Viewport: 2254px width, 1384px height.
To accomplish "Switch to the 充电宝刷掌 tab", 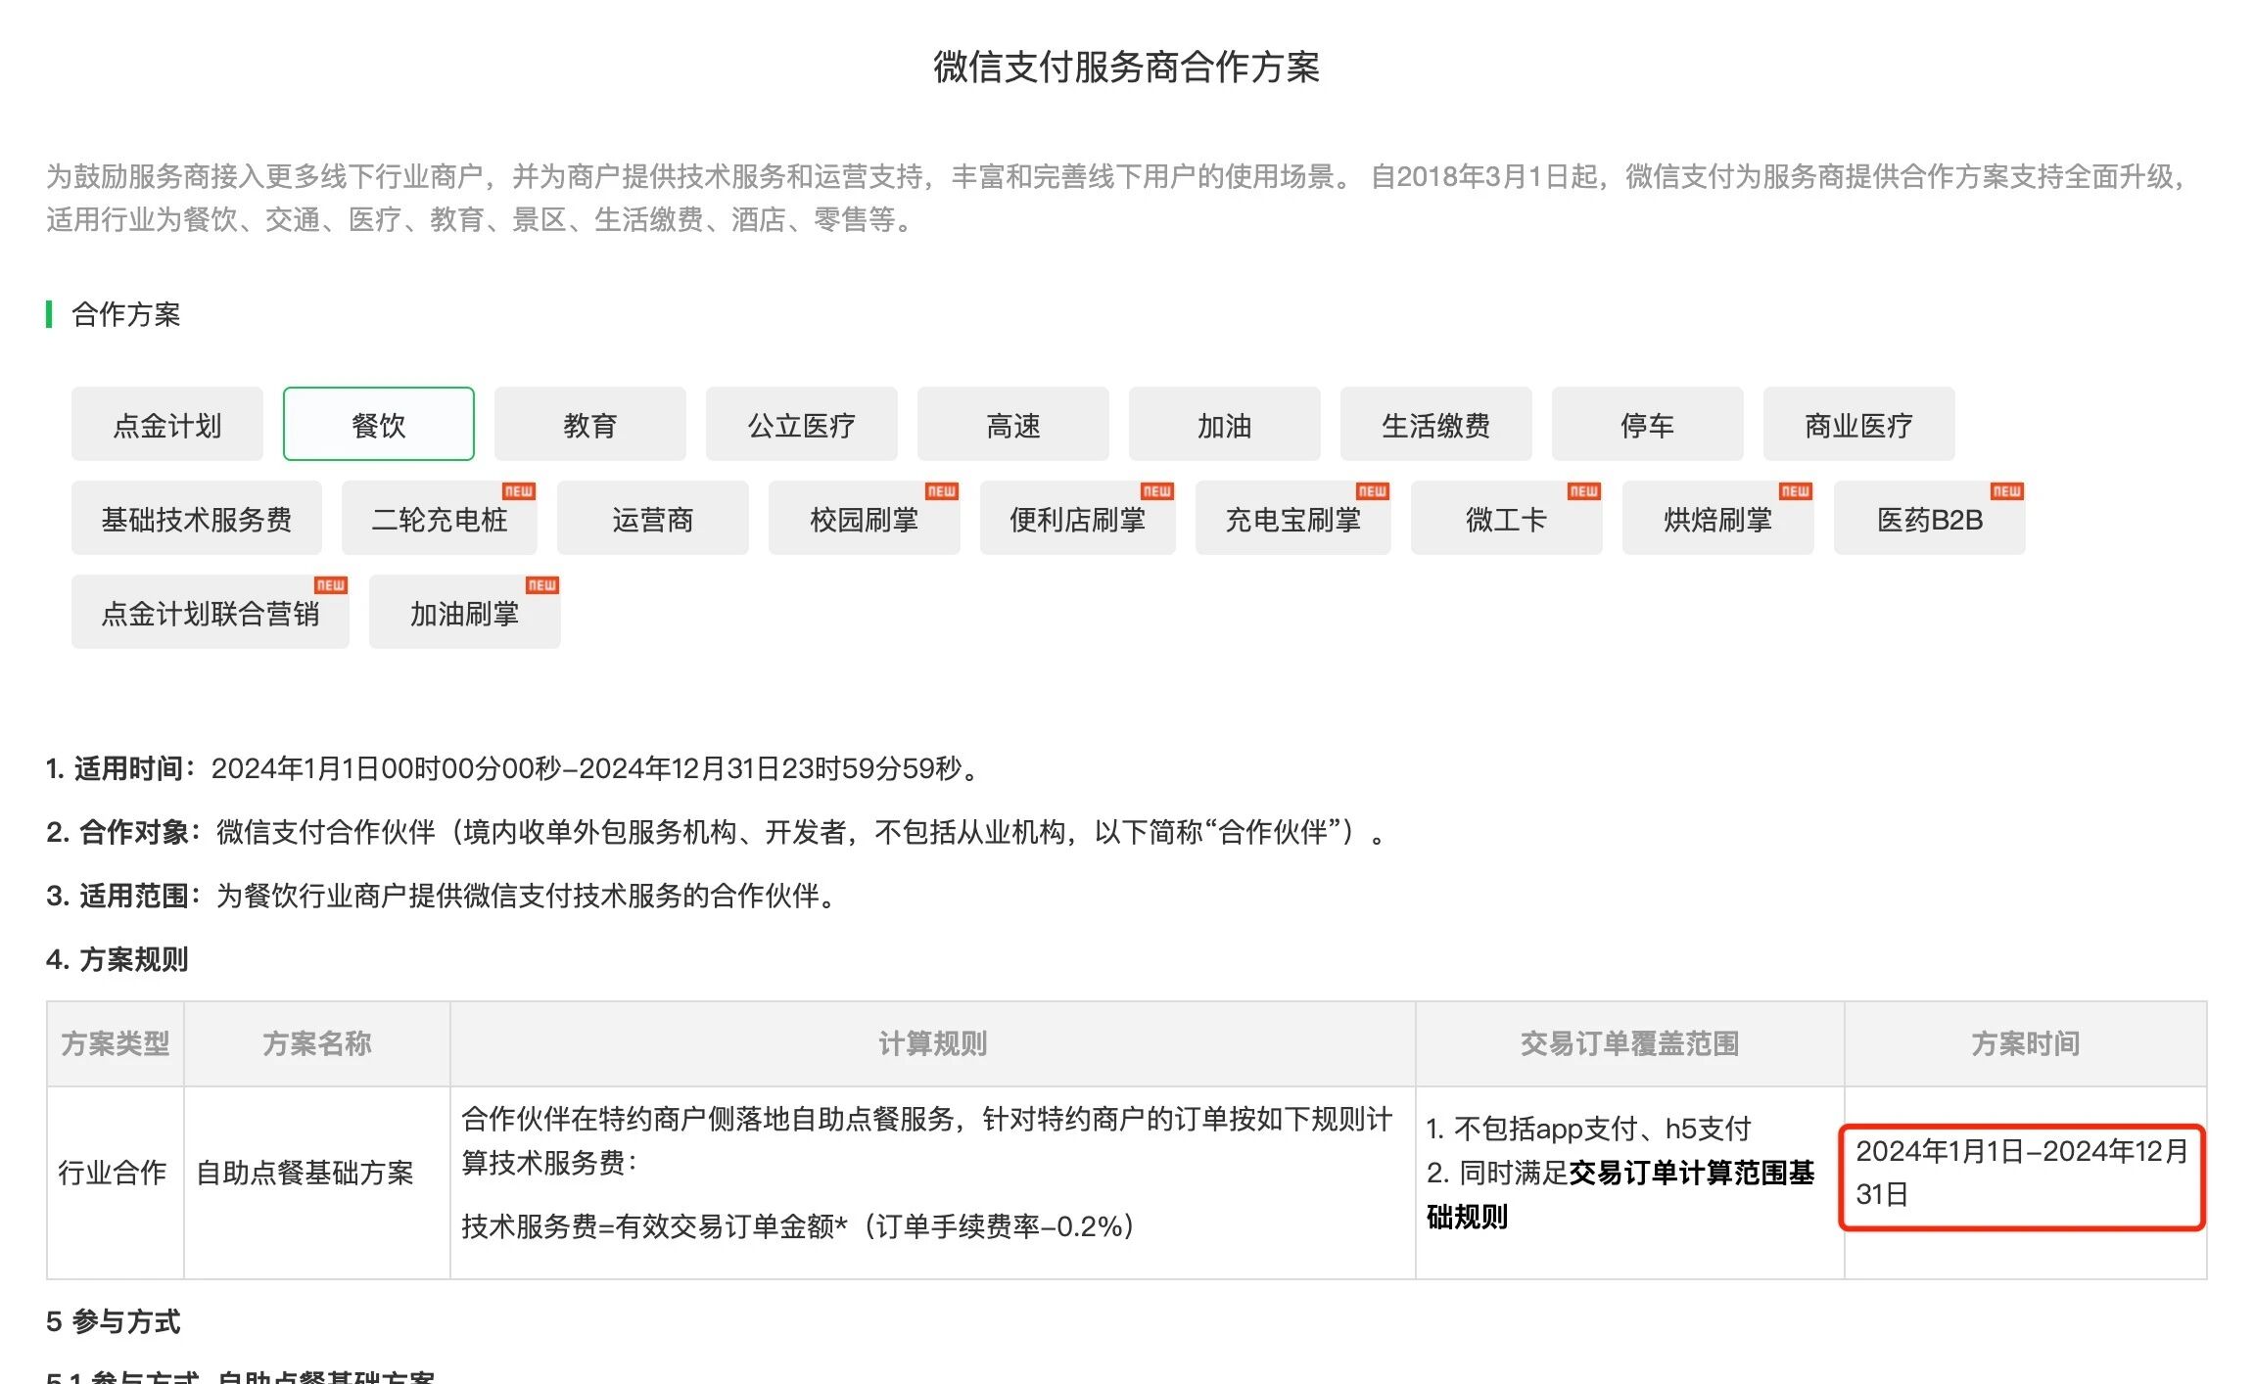I will (x=1292, y=519).
